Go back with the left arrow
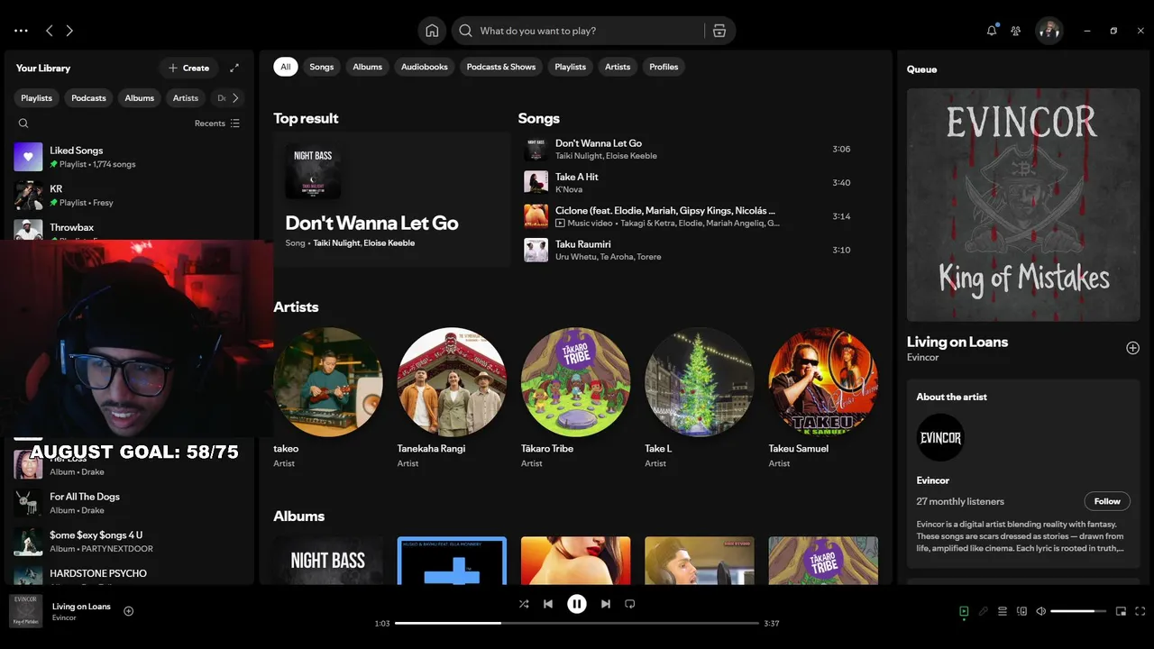1154x649 pixels. [50, 31]
